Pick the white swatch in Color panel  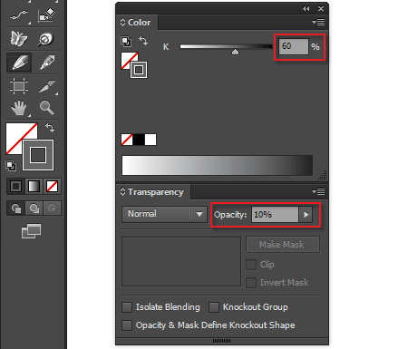point(151,140)
